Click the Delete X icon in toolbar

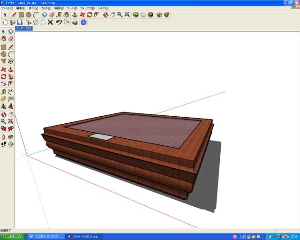[50, 22]
